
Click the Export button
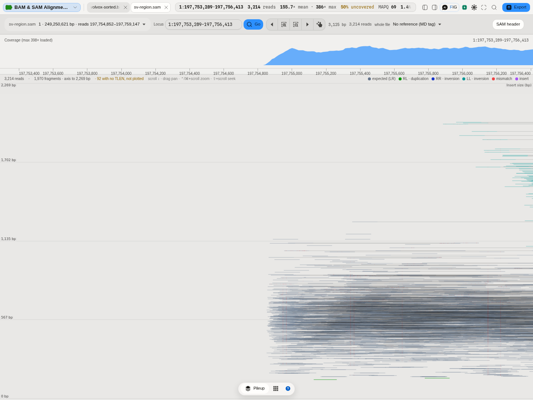coord(516,7)
